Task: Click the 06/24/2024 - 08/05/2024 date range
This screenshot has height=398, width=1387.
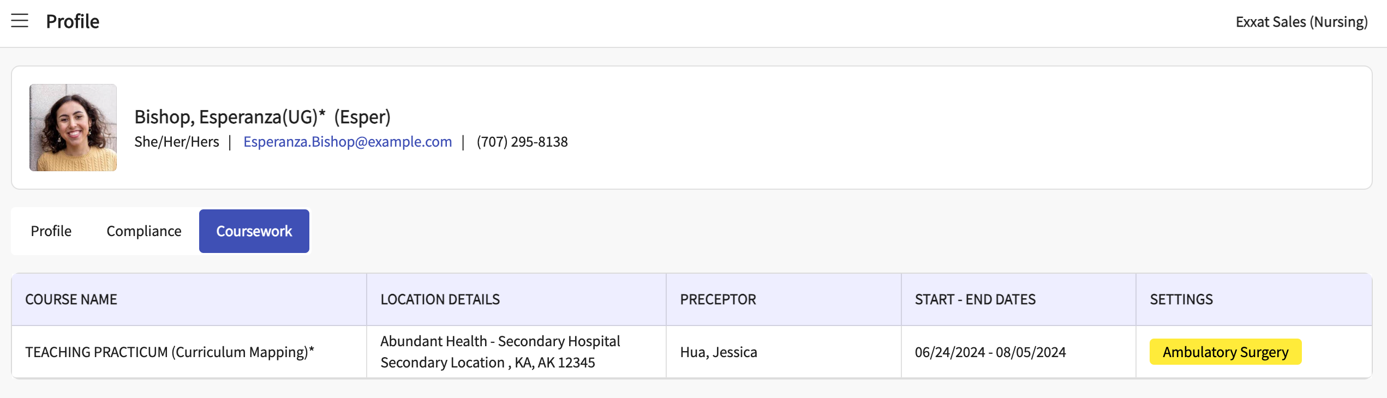Action: 990,352
